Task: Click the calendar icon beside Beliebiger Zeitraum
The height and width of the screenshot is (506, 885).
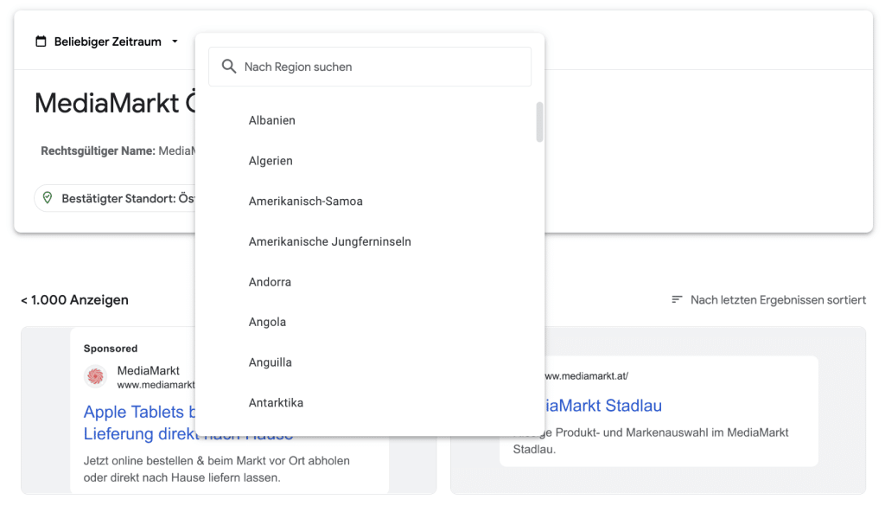Action: click(41, 42)
